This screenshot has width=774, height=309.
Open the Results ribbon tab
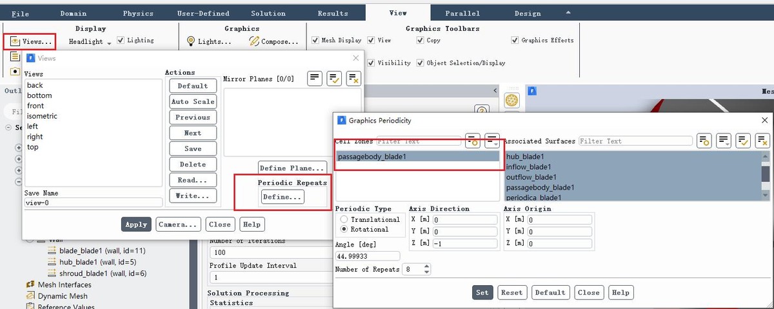point(333,14)
